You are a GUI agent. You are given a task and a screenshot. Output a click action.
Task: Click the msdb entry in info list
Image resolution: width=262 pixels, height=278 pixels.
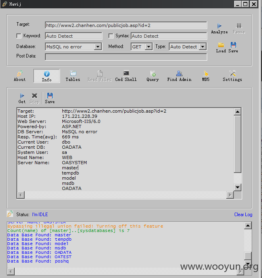[x=68, y=183]
